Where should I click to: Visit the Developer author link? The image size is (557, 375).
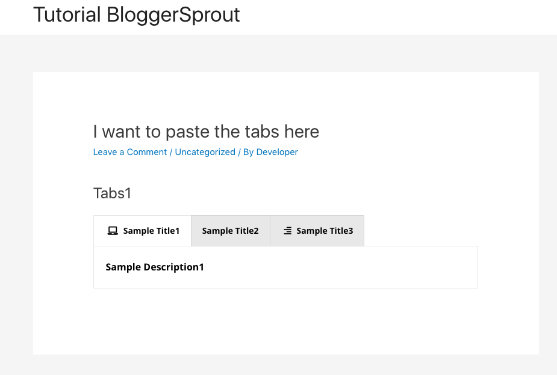277,152
